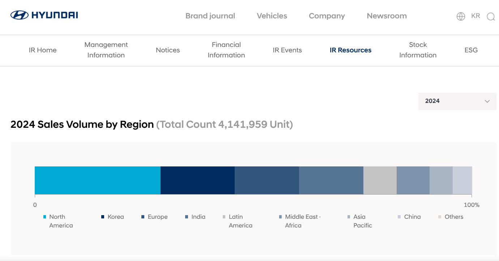
Task: Toggle the North America legend label
Action: click(61, 221)
